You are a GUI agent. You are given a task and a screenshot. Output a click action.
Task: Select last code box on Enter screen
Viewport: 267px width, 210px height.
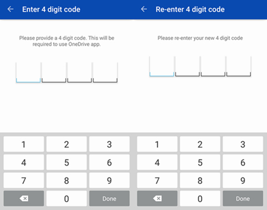(x=105, y=72)
